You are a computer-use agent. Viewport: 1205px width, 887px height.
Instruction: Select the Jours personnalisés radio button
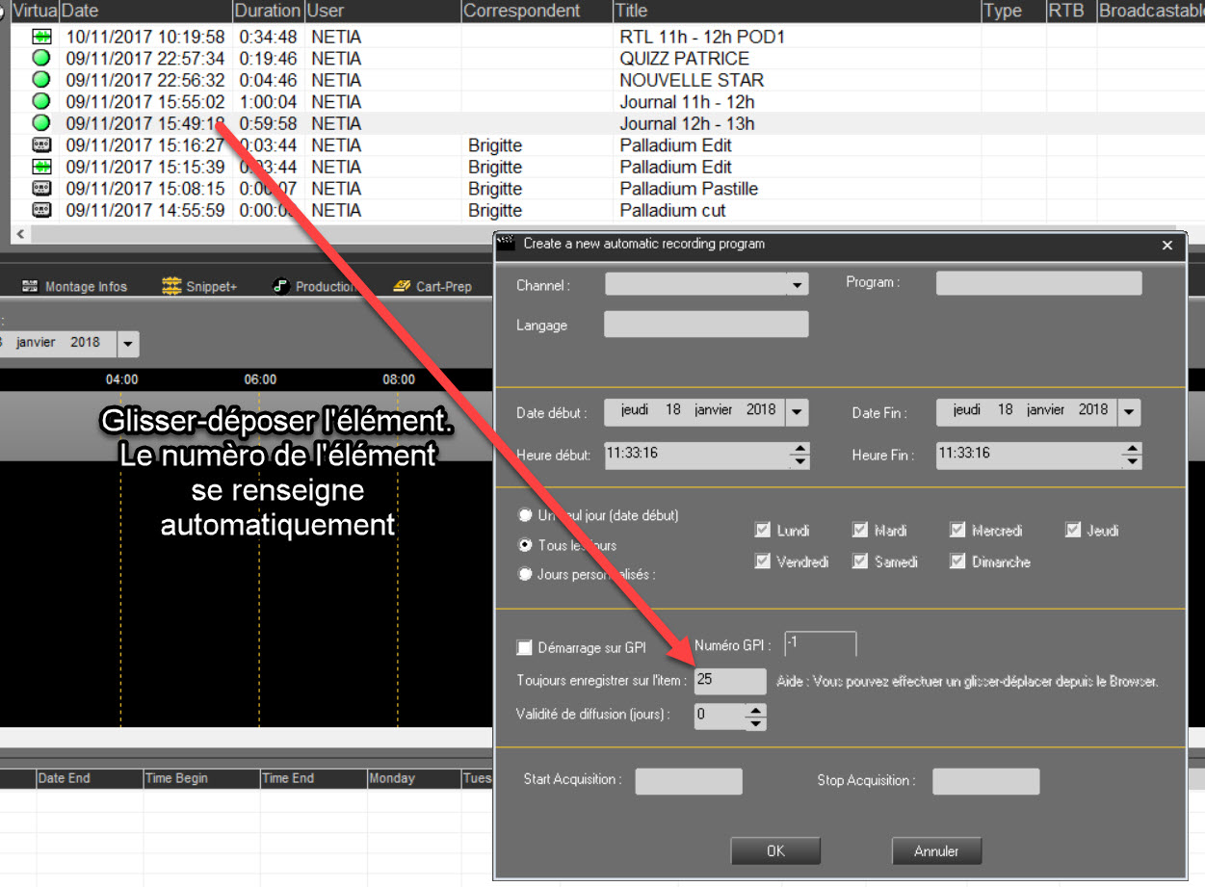(x=525, y=574)
